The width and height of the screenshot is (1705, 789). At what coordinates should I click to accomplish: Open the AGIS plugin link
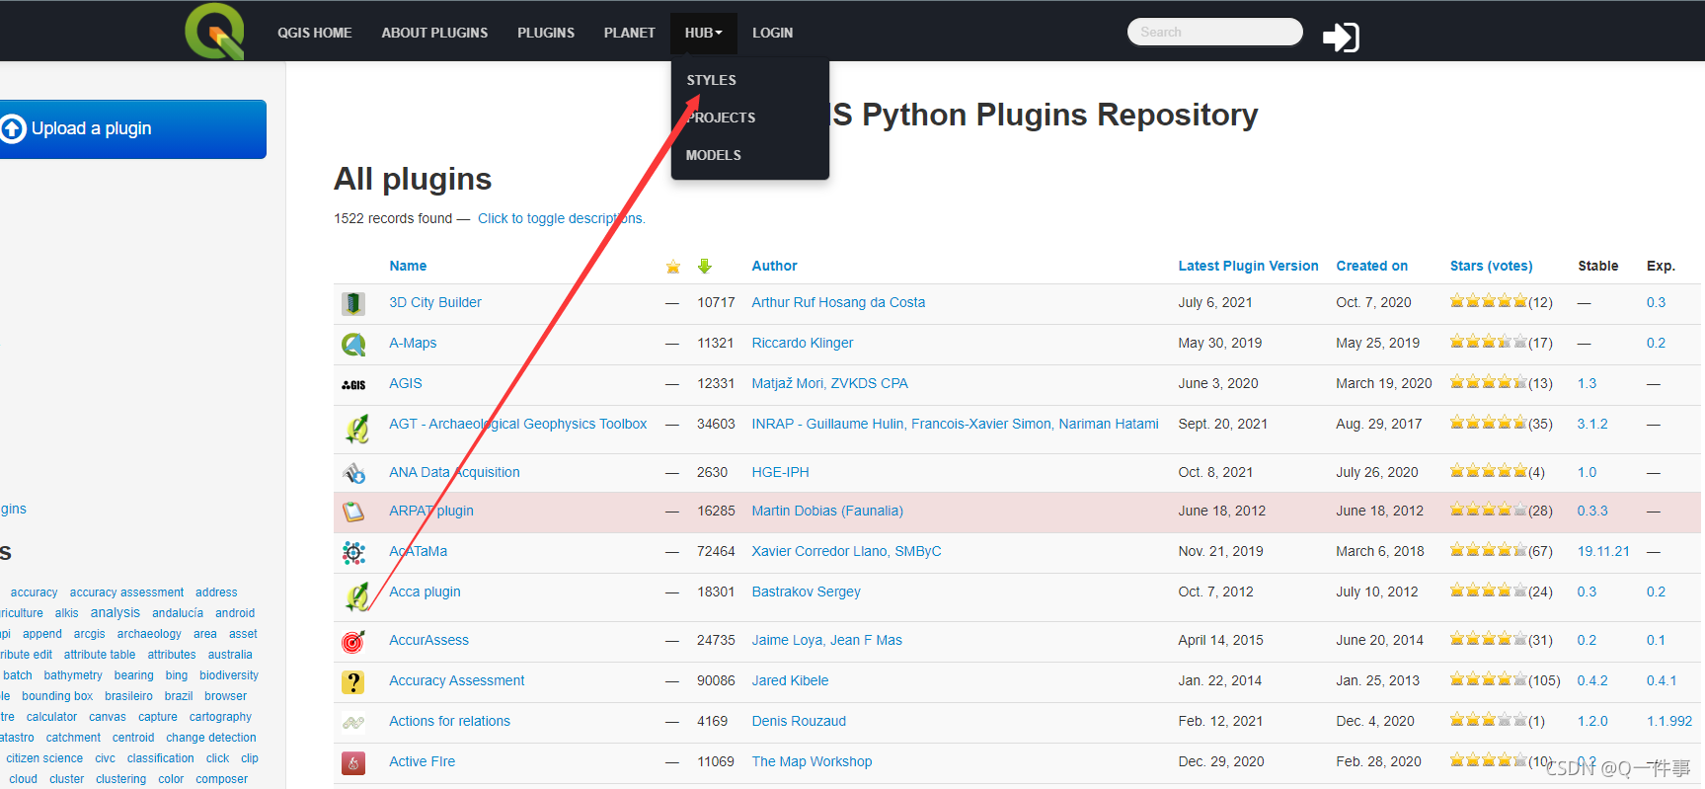tap(406, 383)
